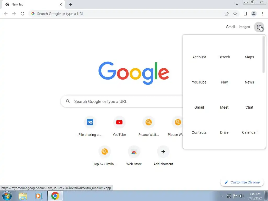Screen dimensions: 268x201
Task: Open the first Please Wait shortcut
Action: click(149, 126)
